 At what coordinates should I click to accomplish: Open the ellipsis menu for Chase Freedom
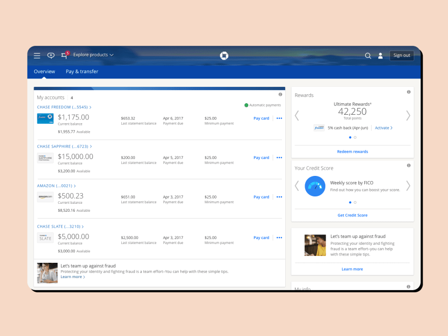tap(279, 118)
